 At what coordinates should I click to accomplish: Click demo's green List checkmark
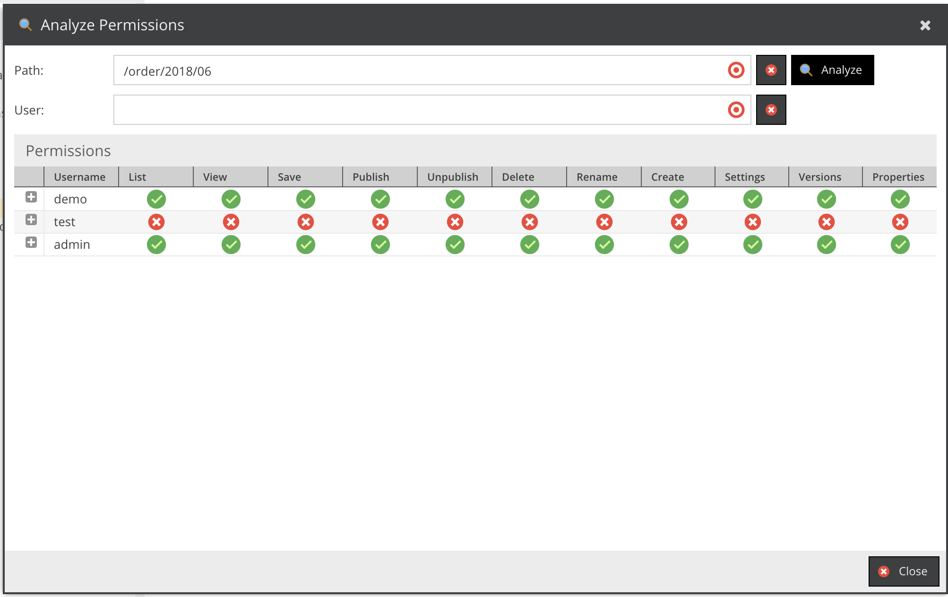point(156,199)
